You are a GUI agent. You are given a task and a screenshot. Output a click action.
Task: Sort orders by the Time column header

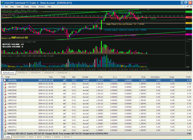coord(38,77)
